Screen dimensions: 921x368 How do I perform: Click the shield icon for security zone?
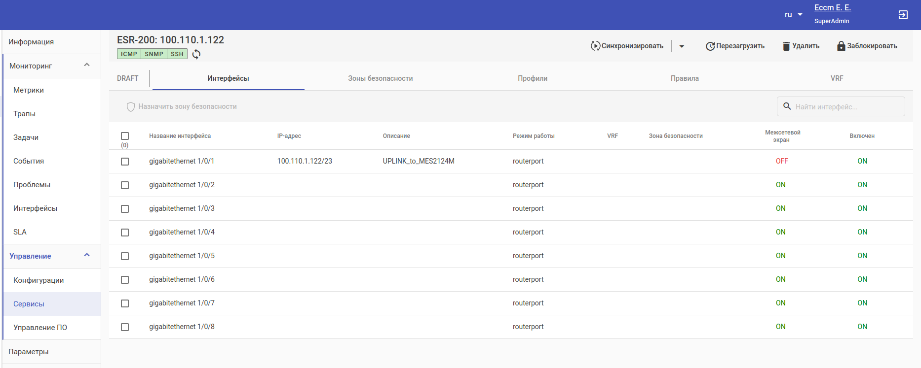tap(131, 107)
